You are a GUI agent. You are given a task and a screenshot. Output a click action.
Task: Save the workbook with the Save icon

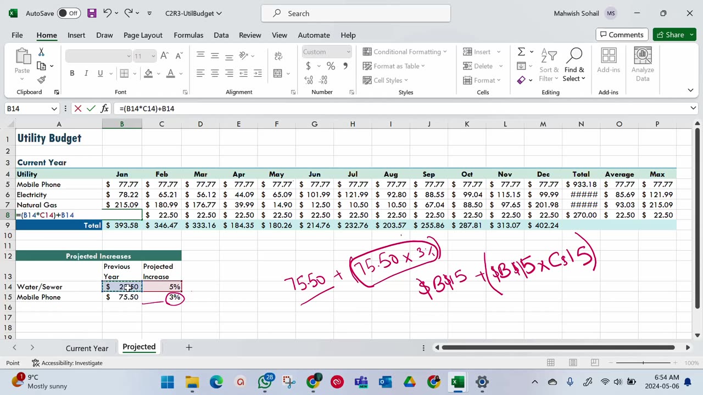92,13
